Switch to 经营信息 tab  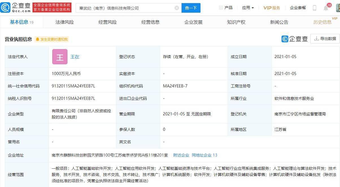click(x=151, y=22)
